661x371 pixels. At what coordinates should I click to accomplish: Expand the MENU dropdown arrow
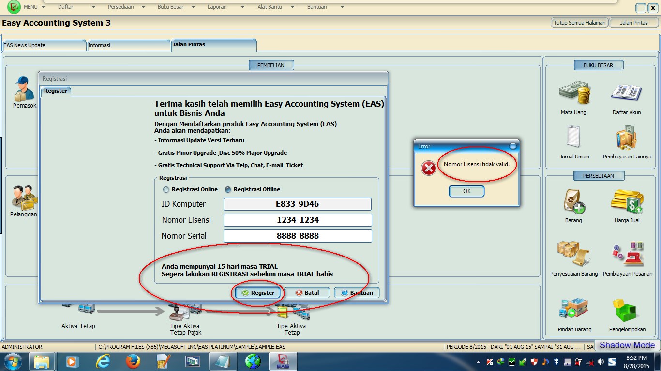point(44,7)
